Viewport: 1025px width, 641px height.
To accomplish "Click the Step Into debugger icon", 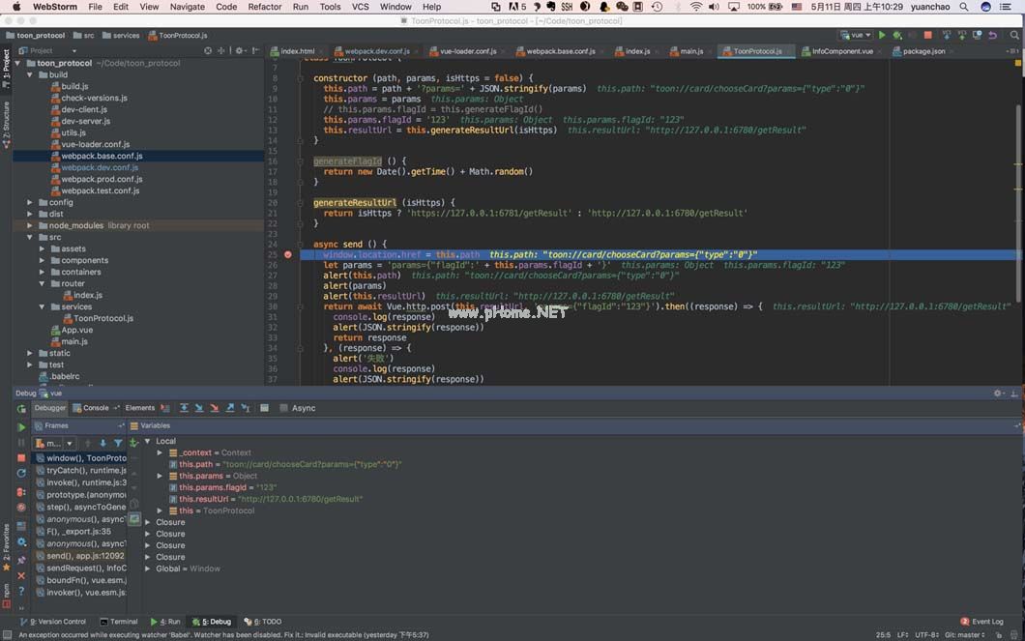I will 198,408.
